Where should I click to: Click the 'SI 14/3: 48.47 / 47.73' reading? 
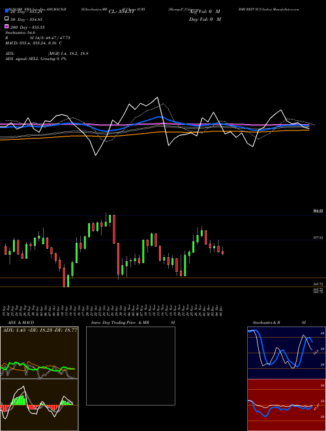click(50, 38)
